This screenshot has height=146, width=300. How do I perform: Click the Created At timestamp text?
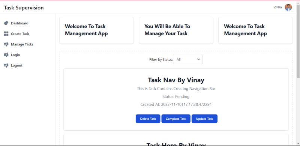point(176,104)
